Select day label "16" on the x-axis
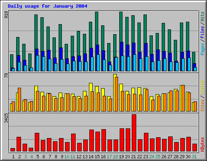The width and height of the screenshot is (207, 161). click(x=103, y=157)
